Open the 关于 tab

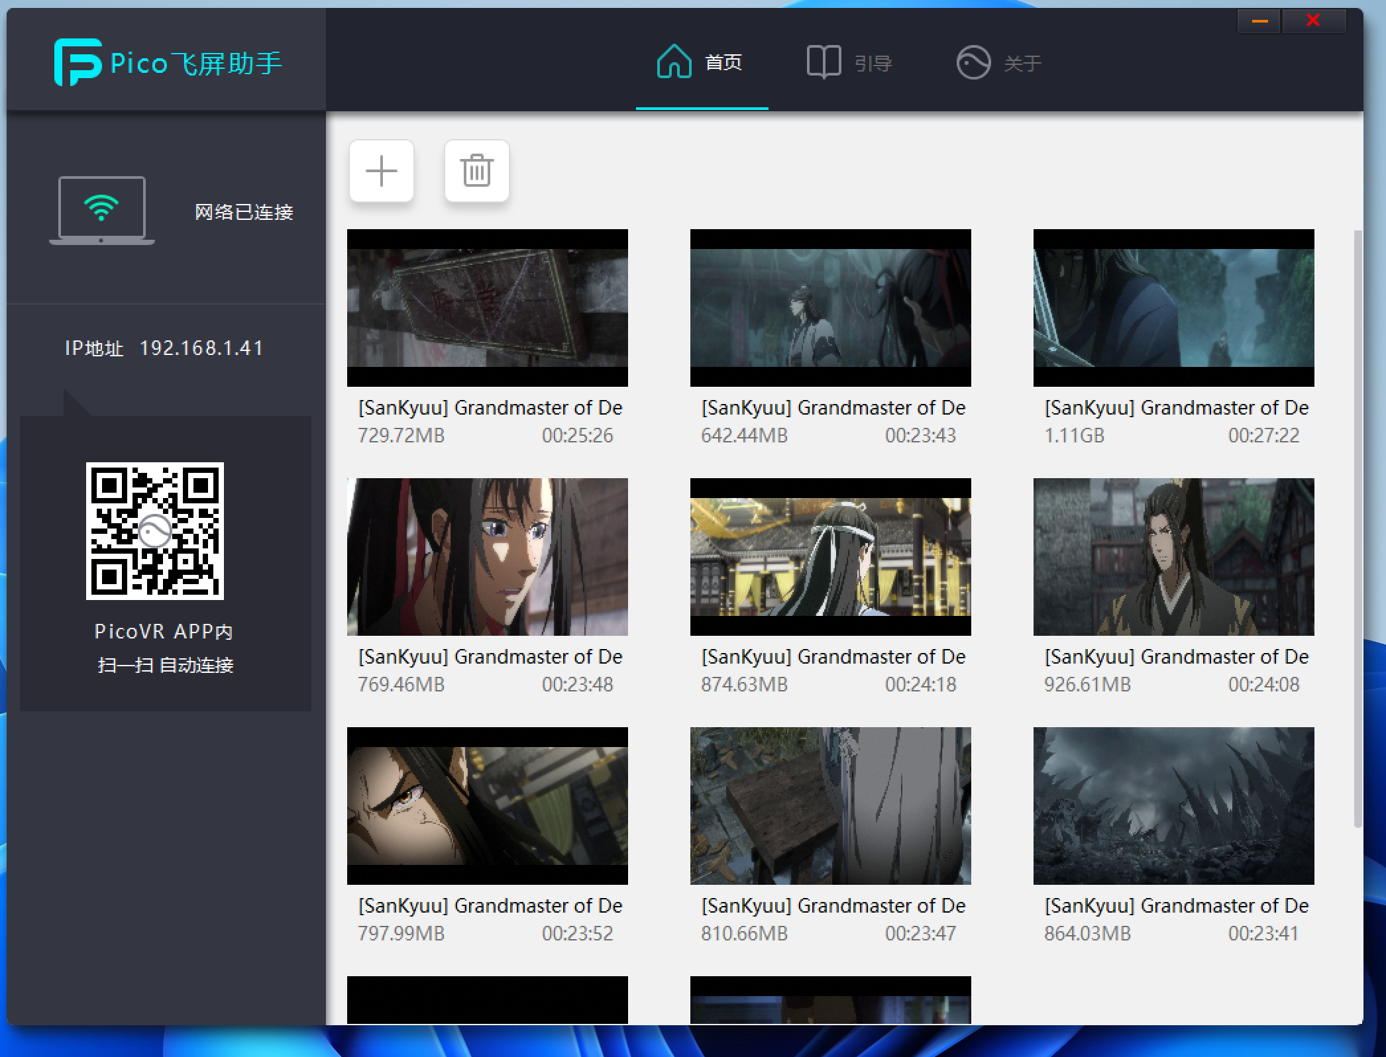pos(1022,64)
